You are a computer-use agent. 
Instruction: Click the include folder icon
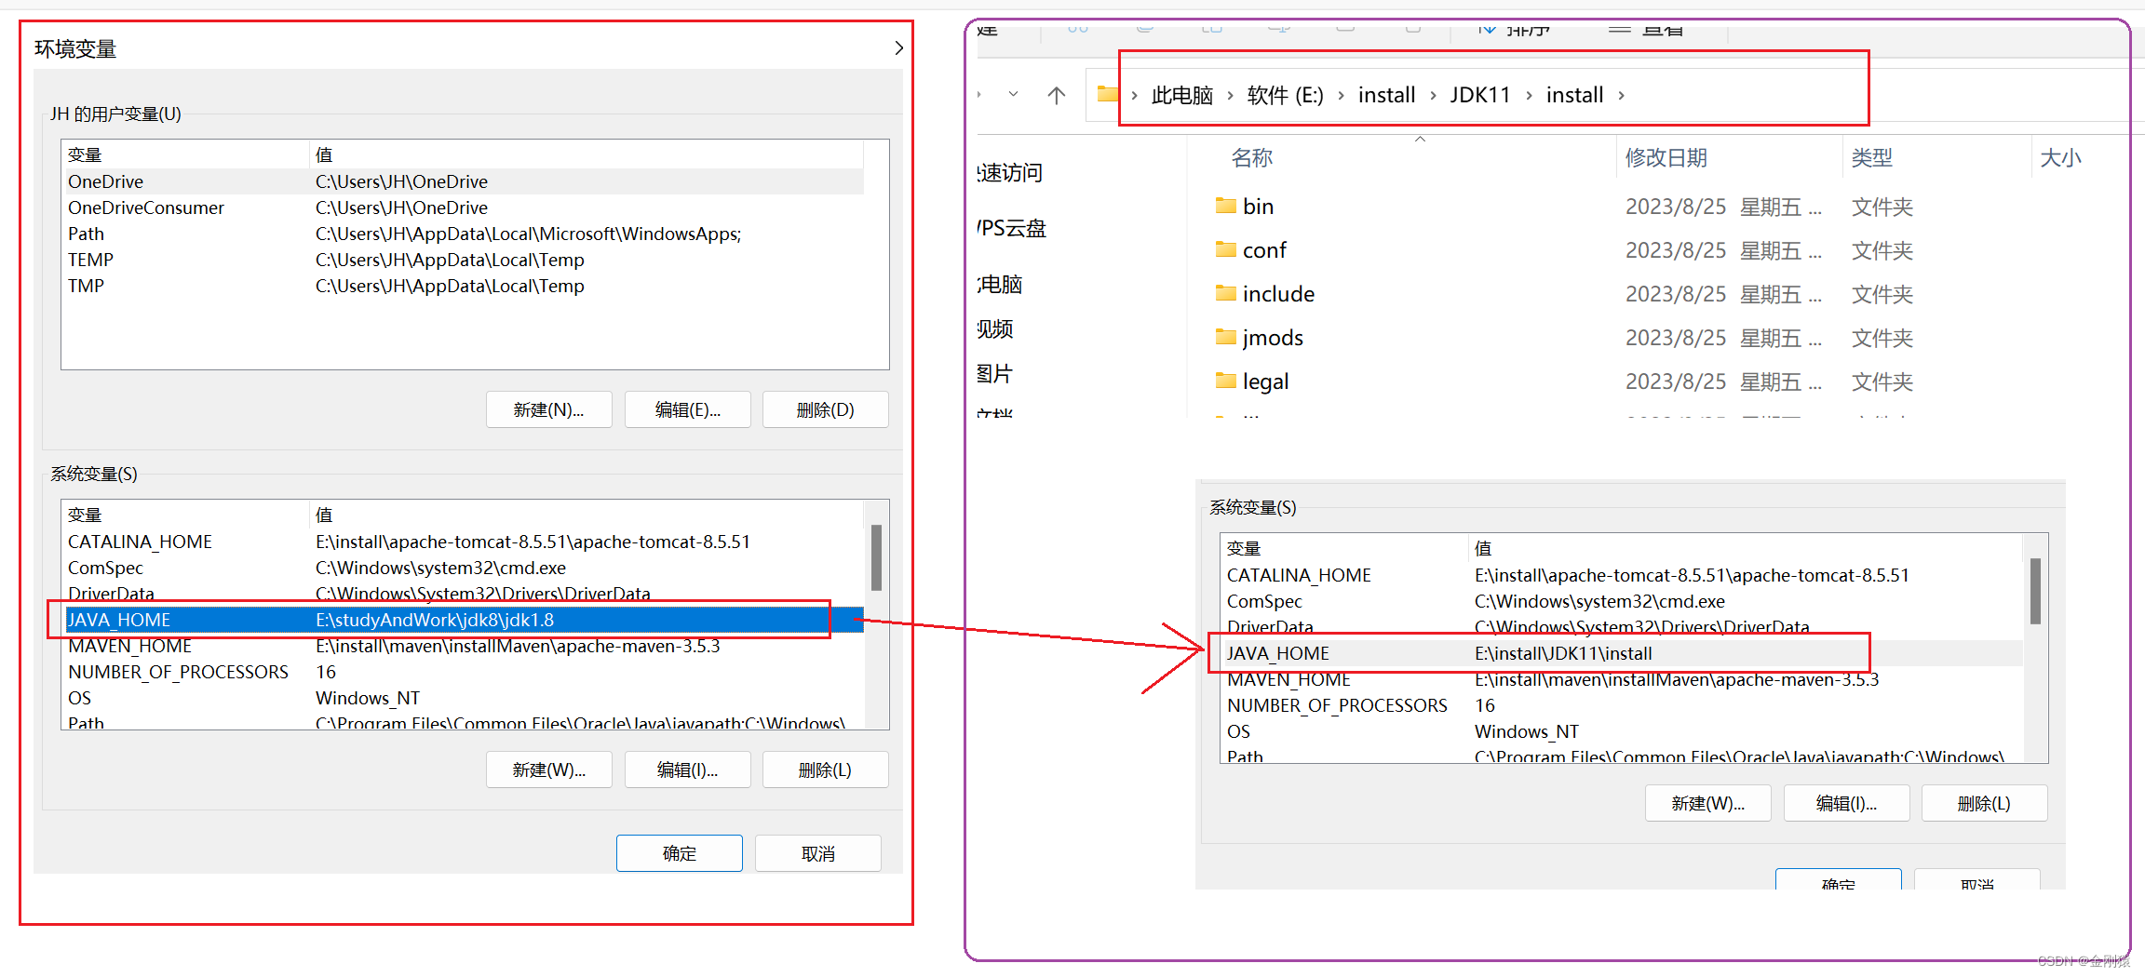[1225, 293]
